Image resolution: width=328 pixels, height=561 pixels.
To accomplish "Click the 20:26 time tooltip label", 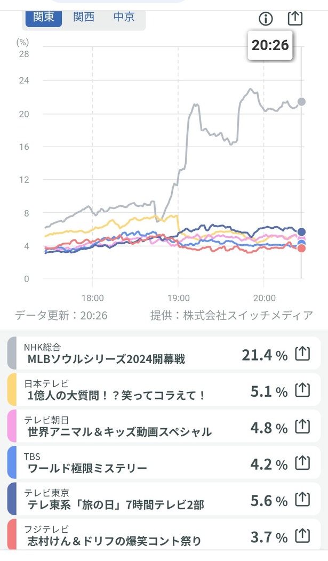I will pos(270,45).
